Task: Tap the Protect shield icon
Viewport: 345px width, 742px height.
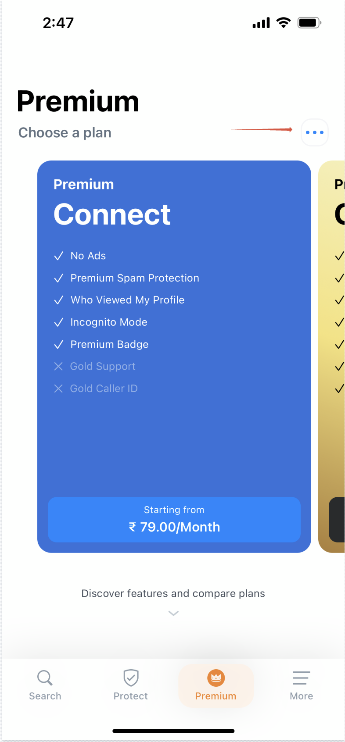Action: [x=131, y=678]
